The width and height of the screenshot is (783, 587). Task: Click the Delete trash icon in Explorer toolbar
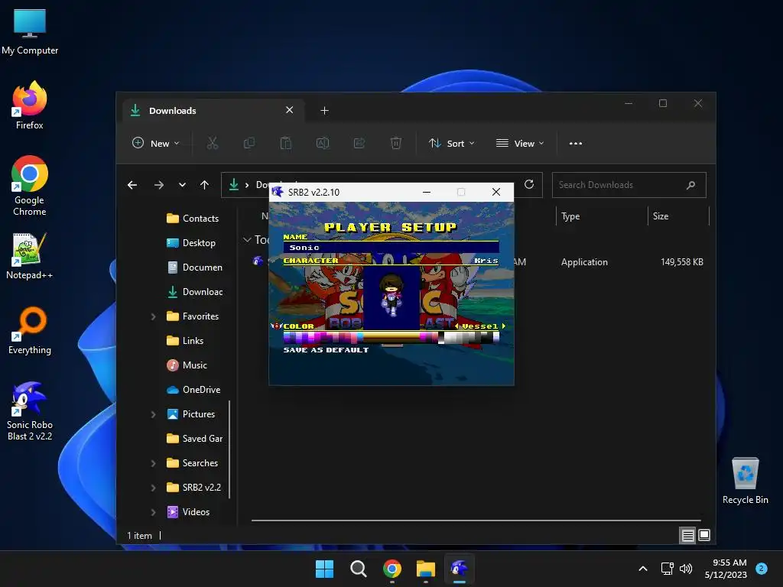tap(395, 143)
